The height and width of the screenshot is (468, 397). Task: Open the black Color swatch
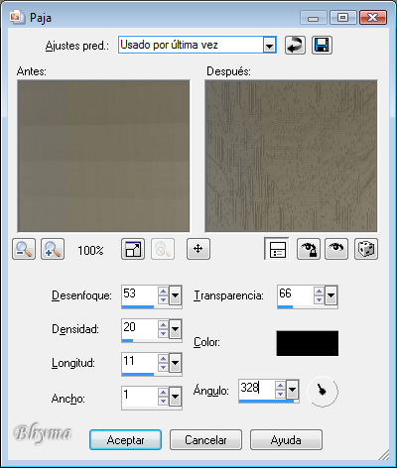(x=308, y=343)
